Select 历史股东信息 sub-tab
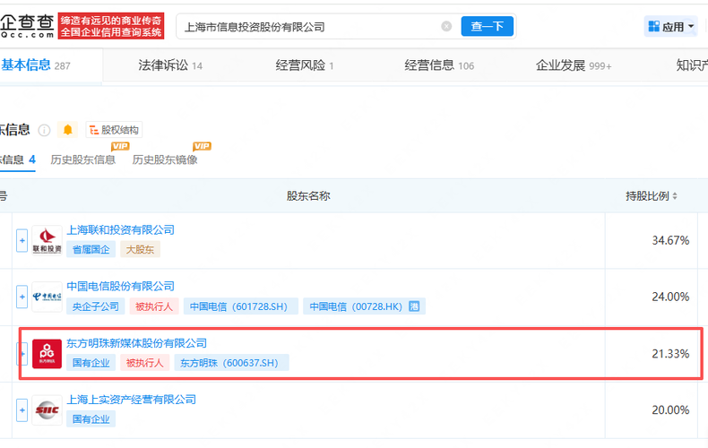Viewport: 708px width, 448px height. pos(83,159)
